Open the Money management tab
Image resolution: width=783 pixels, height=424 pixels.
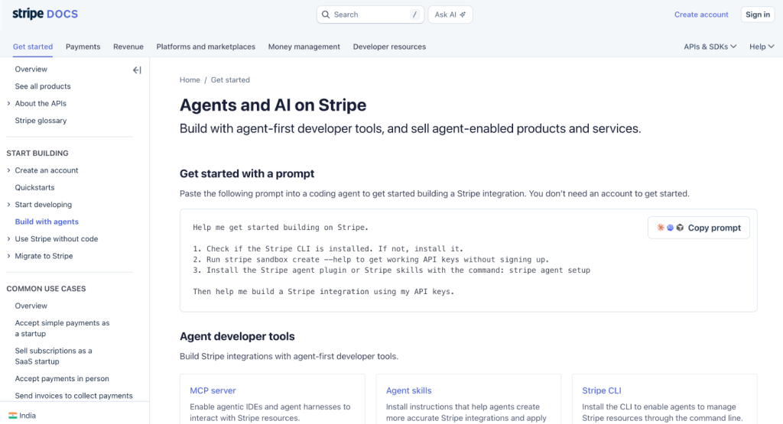(304, 47)
